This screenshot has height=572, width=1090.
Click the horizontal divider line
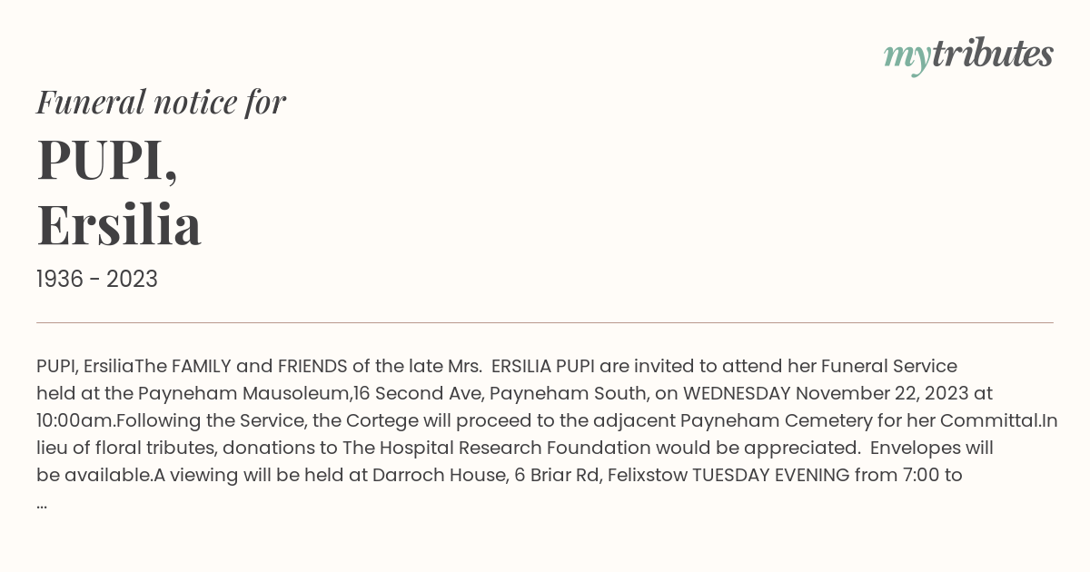tap(545, 322)
